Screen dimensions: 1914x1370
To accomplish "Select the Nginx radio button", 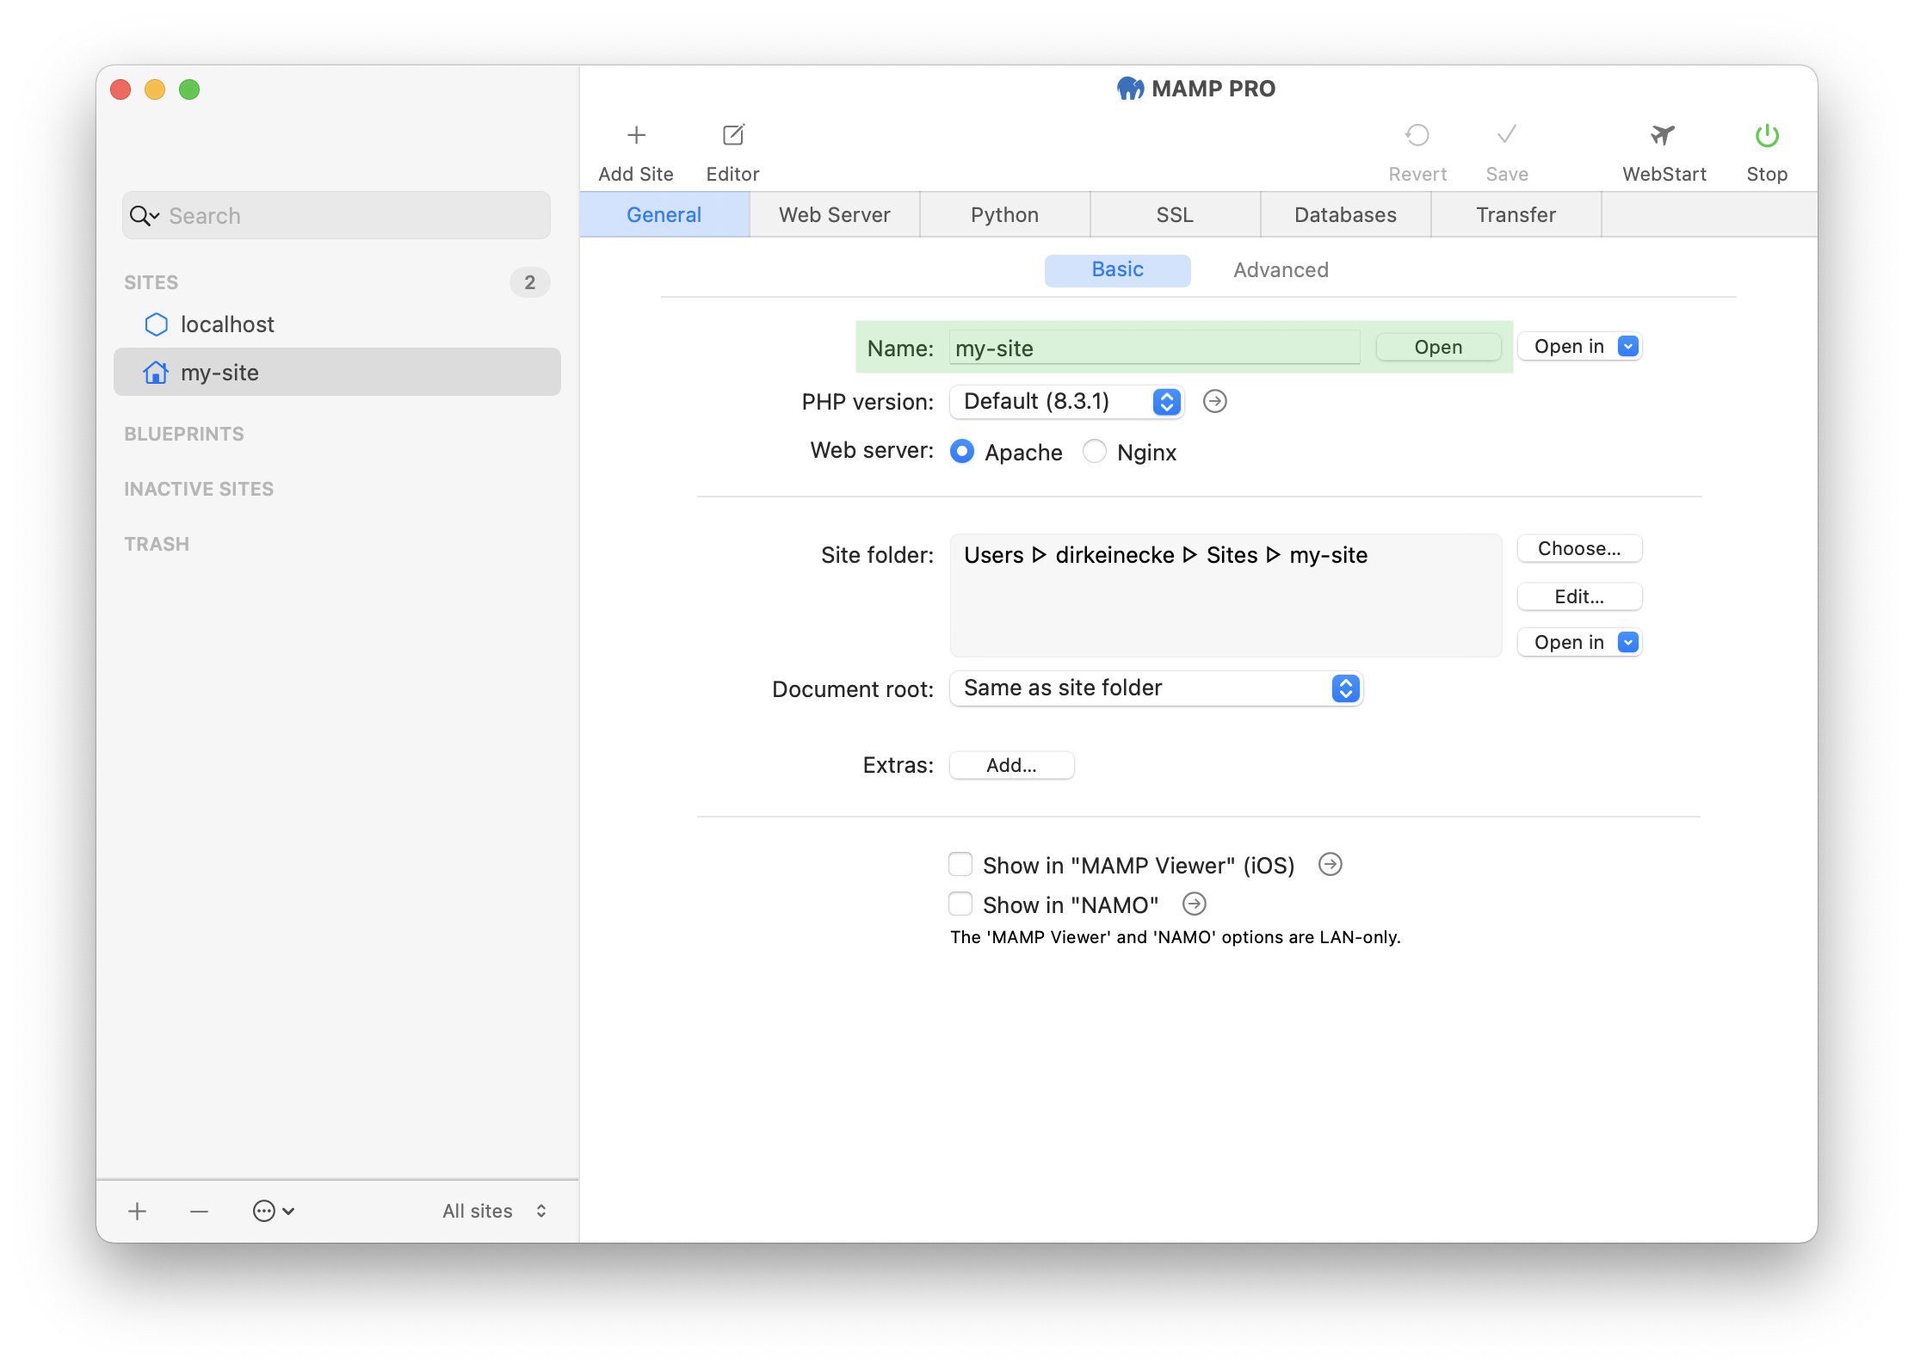I will pos(1096,452).
